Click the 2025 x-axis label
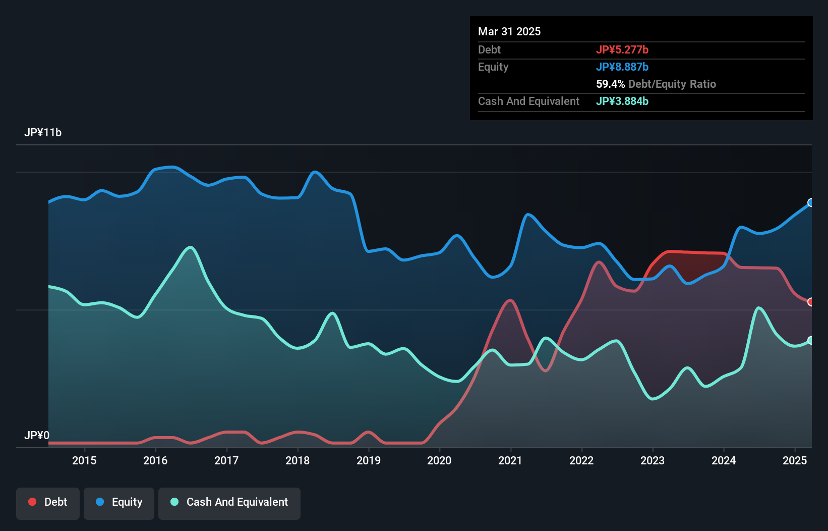828x531 pixels. click(x=795, y=460)
